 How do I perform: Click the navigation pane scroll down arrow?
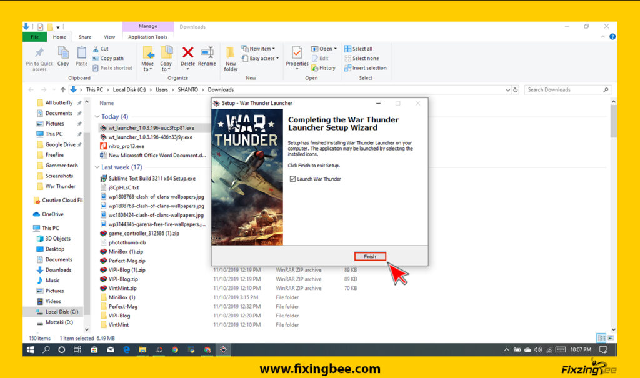tap(86, 329)
